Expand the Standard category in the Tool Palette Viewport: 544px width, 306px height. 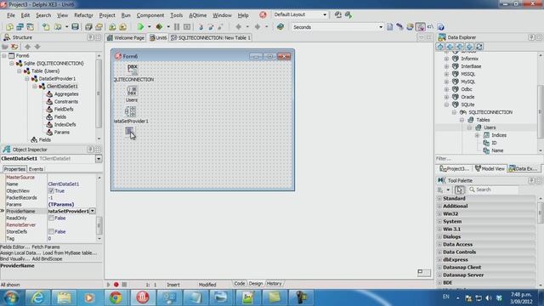pos(439,198)
